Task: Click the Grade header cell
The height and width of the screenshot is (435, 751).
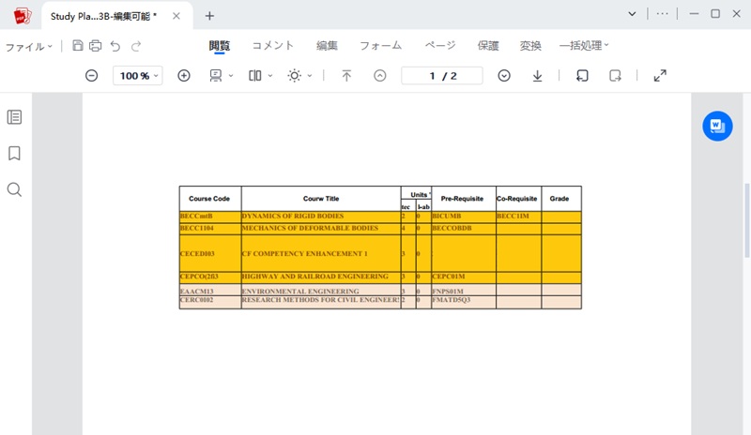Action: [560, 199]
